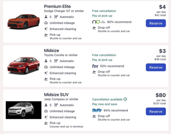Click the Thrifty car rental logo
This screenshot has width=171, height=134.
coord(97,110)
